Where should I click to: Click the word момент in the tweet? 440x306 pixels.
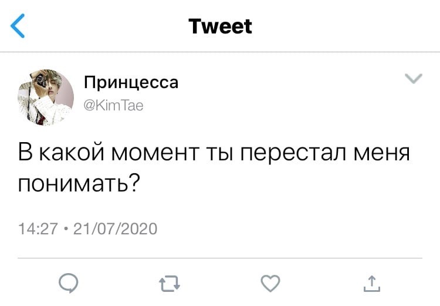coord(155,153)
